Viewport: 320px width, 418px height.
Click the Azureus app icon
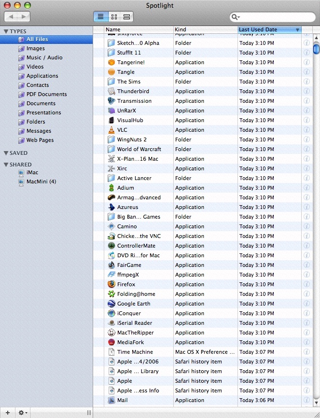click(111, 207)
